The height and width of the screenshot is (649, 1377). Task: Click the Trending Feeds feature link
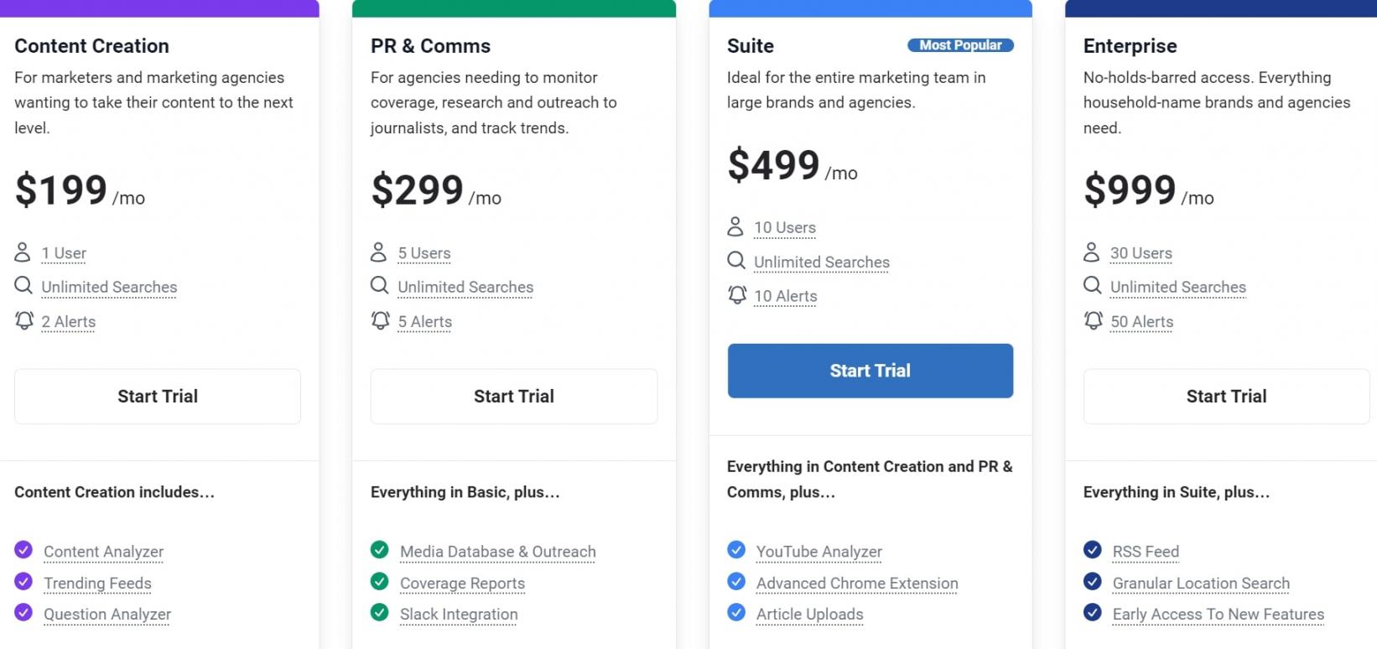[97, 584]
